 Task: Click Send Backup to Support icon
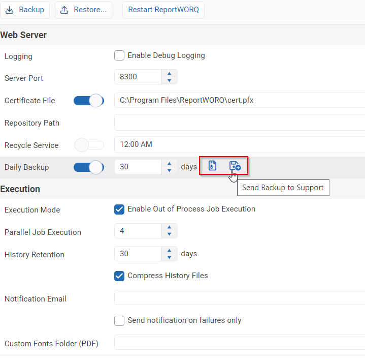pos(235,166)
